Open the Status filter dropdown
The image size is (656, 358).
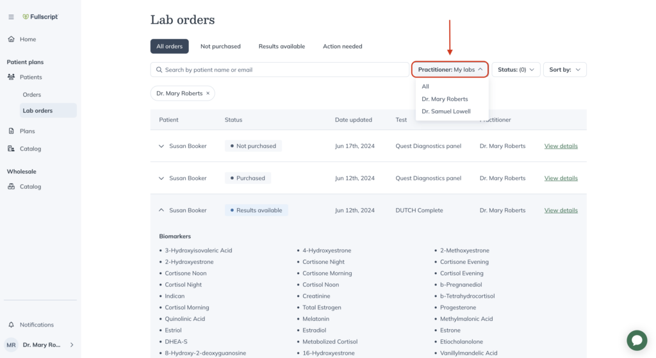click(516, 69)
